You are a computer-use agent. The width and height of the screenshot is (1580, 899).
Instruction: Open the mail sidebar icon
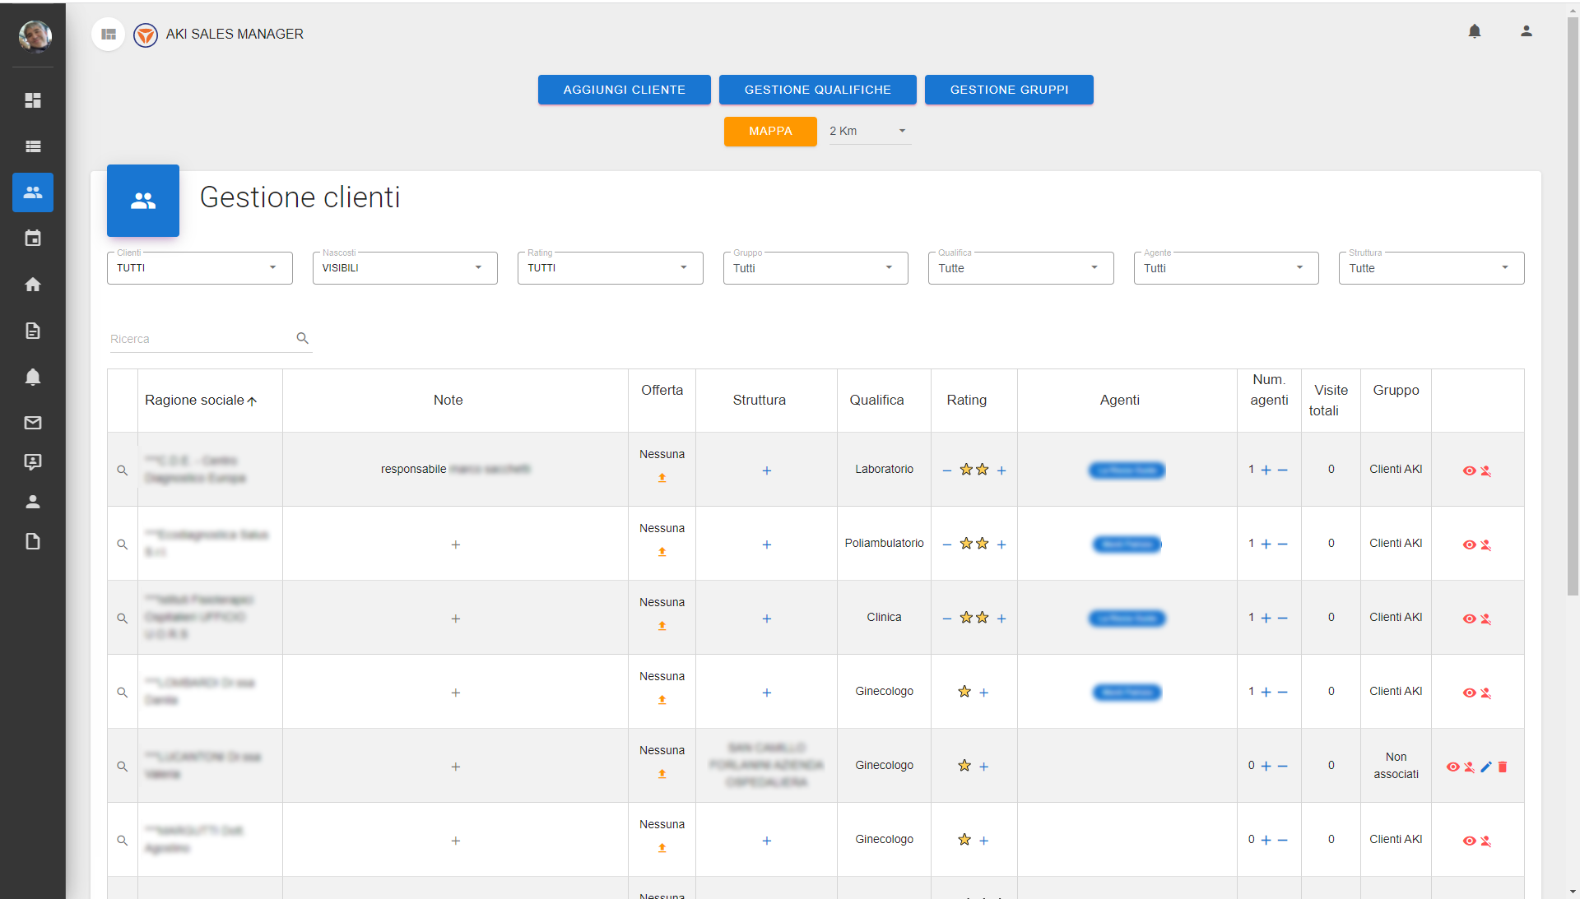33,423
